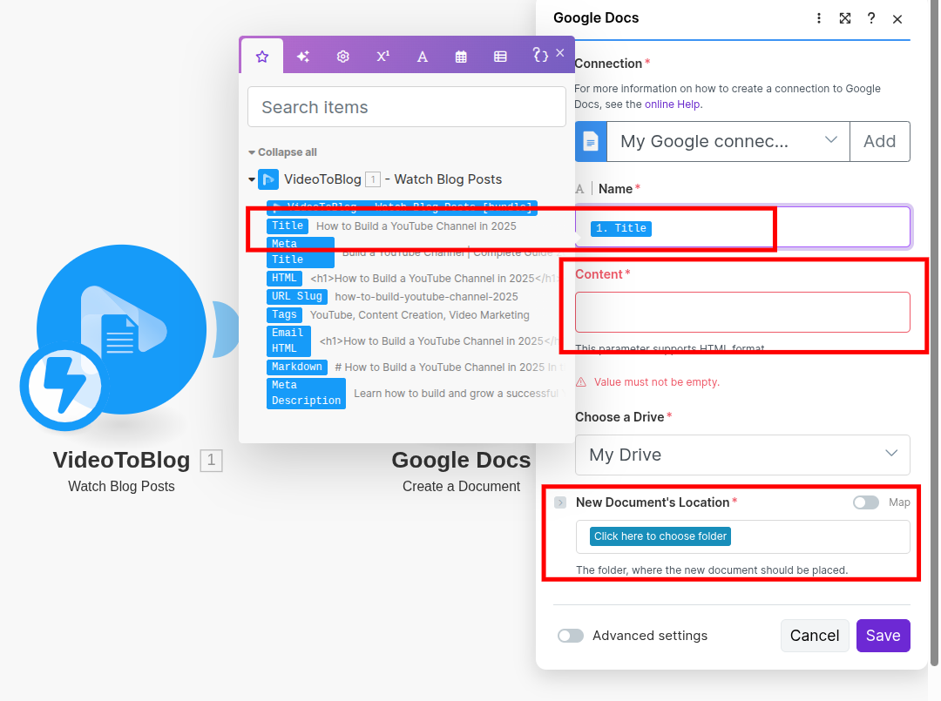Open array functions table tab
941x701 pixels.
tap(500, 57)
